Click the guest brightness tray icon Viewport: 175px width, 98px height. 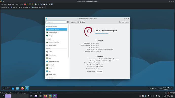[x=156, y=88]
